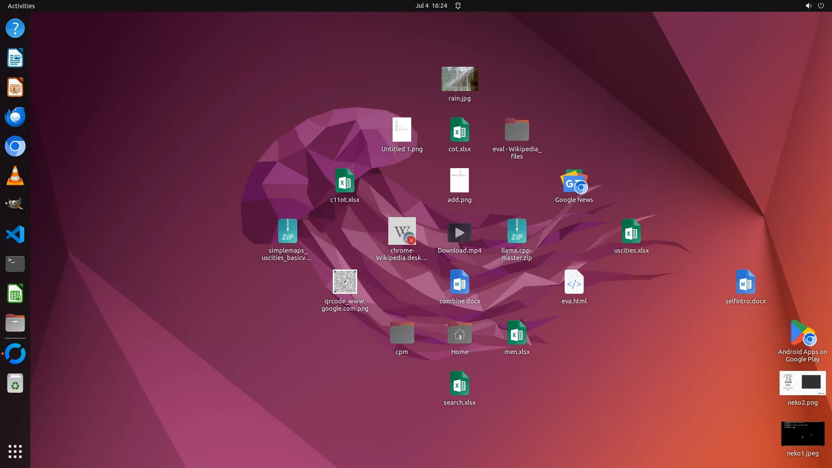Select the llama.cpp-master.zip archive
832x468 pixels.
[x=517, y=231]
